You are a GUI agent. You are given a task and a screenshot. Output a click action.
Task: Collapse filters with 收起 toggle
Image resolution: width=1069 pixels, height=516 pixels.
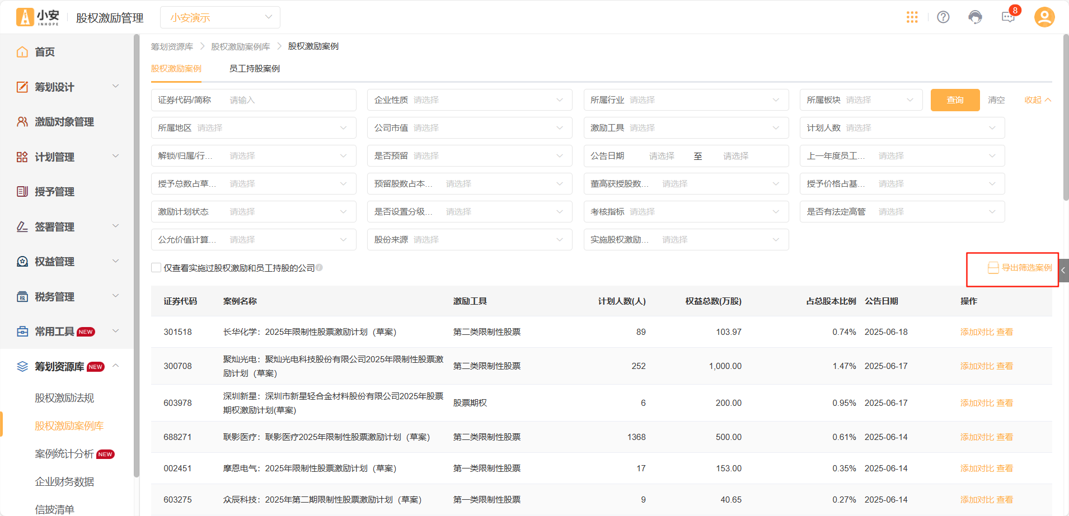click(x=1038, y=100)
